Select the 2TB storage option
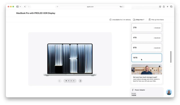Viewport: 180px width, 105px height. pos(146,28)
